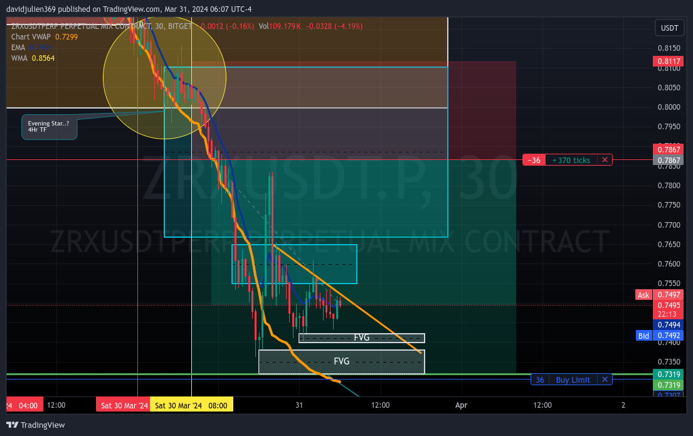Image resolution: width=693 pixels, height=436 pixels.
Task: Click the 0.7495 last price label
Action: (x=669, y=305)
